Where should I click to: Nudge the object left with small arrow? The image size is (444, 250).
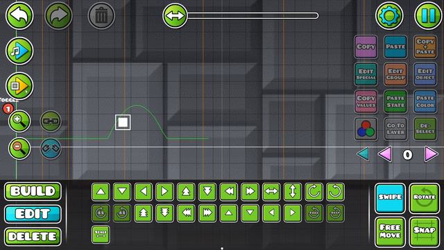coord(271,213)
